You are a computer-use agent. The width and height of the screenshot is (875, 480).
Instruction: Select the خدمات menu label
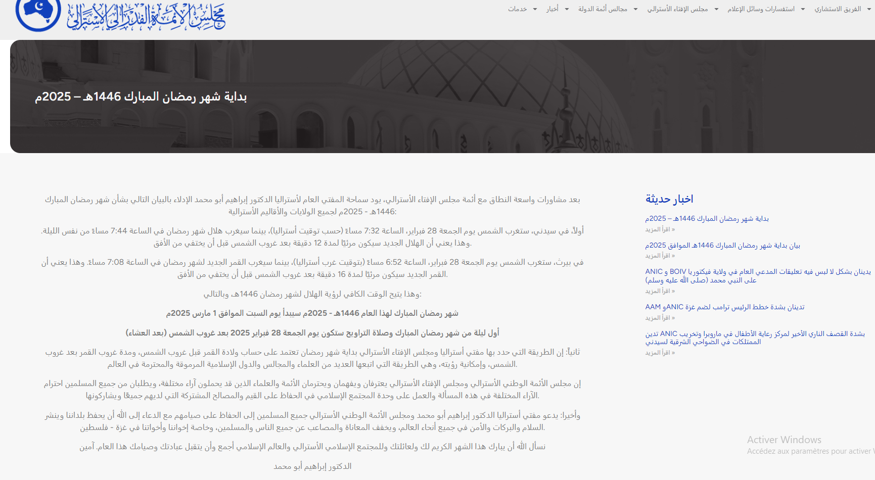pos(517,9)
